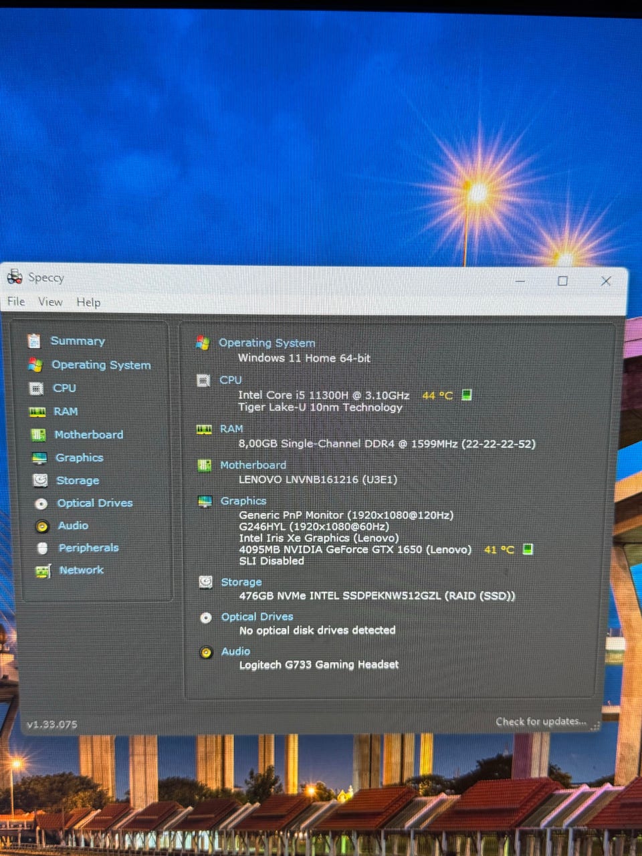This screenshot has height=856, width=642.
Task: Click the Network icon in sidebar
Action: tap(43, 571)
